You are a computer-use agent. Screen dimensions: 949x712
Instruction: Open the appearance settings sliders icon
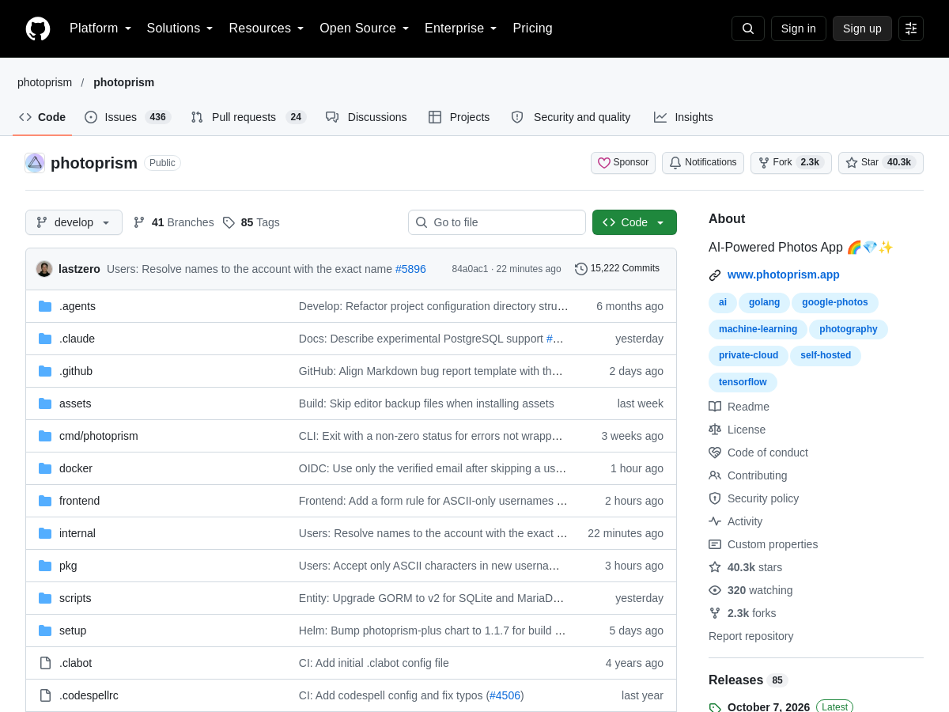point(911,28)
